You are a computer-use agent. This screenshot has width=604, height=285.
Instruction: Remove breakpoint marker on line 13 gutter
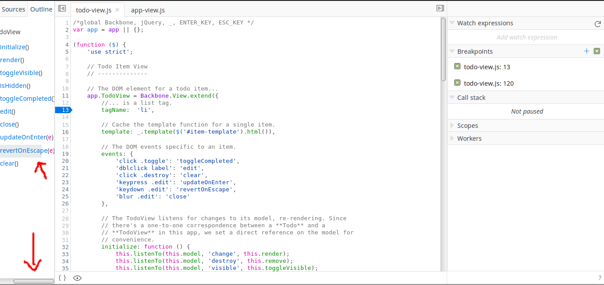[x=63, y=110]
